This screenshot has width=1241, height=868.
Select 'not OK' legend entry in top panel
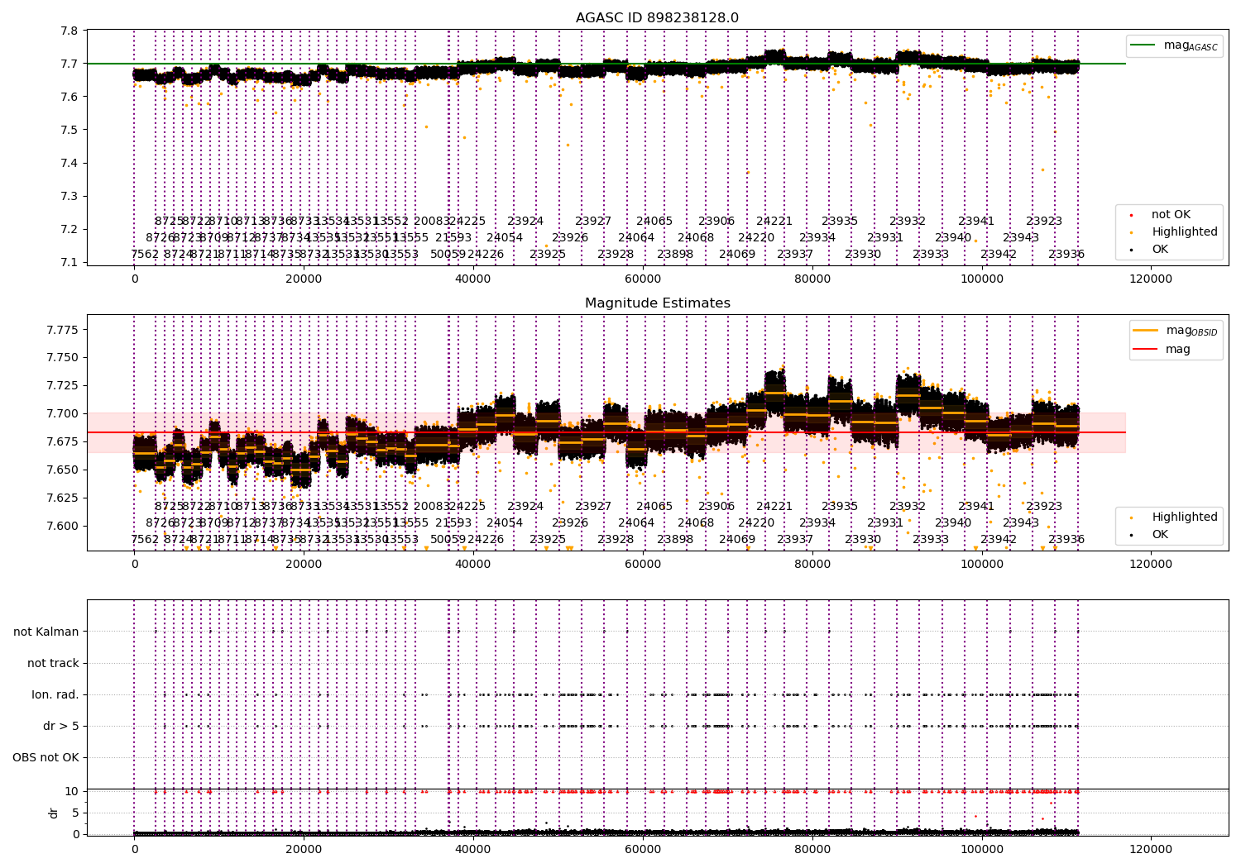click(x=1171, y=214)
